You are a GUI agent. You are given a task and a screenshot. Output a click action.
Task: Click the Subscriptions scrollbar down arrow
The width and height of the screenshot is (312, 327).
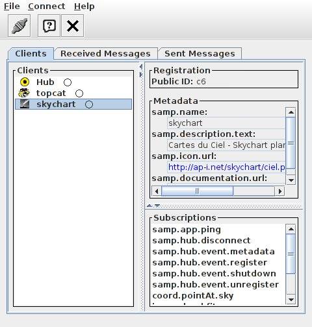click(291, 299)
